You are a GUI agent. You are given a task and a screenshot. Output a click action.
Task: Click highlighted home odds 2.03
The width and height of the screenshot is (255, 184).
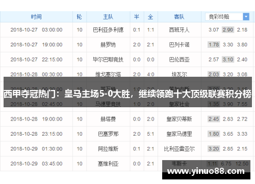click(x=214, y=74)
